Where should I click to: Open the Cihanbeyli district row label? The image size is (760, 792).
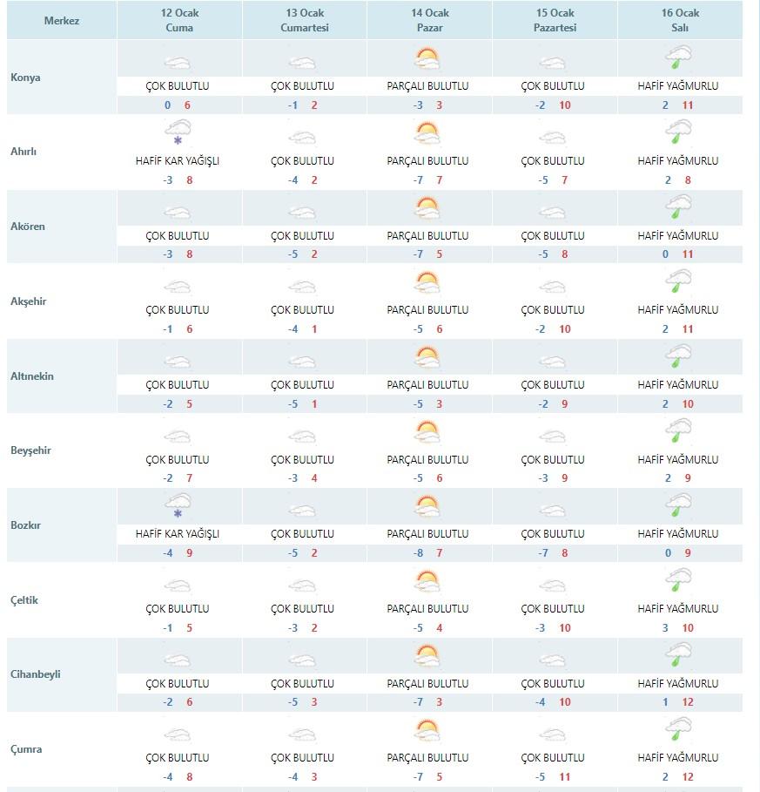coord(36,674)
